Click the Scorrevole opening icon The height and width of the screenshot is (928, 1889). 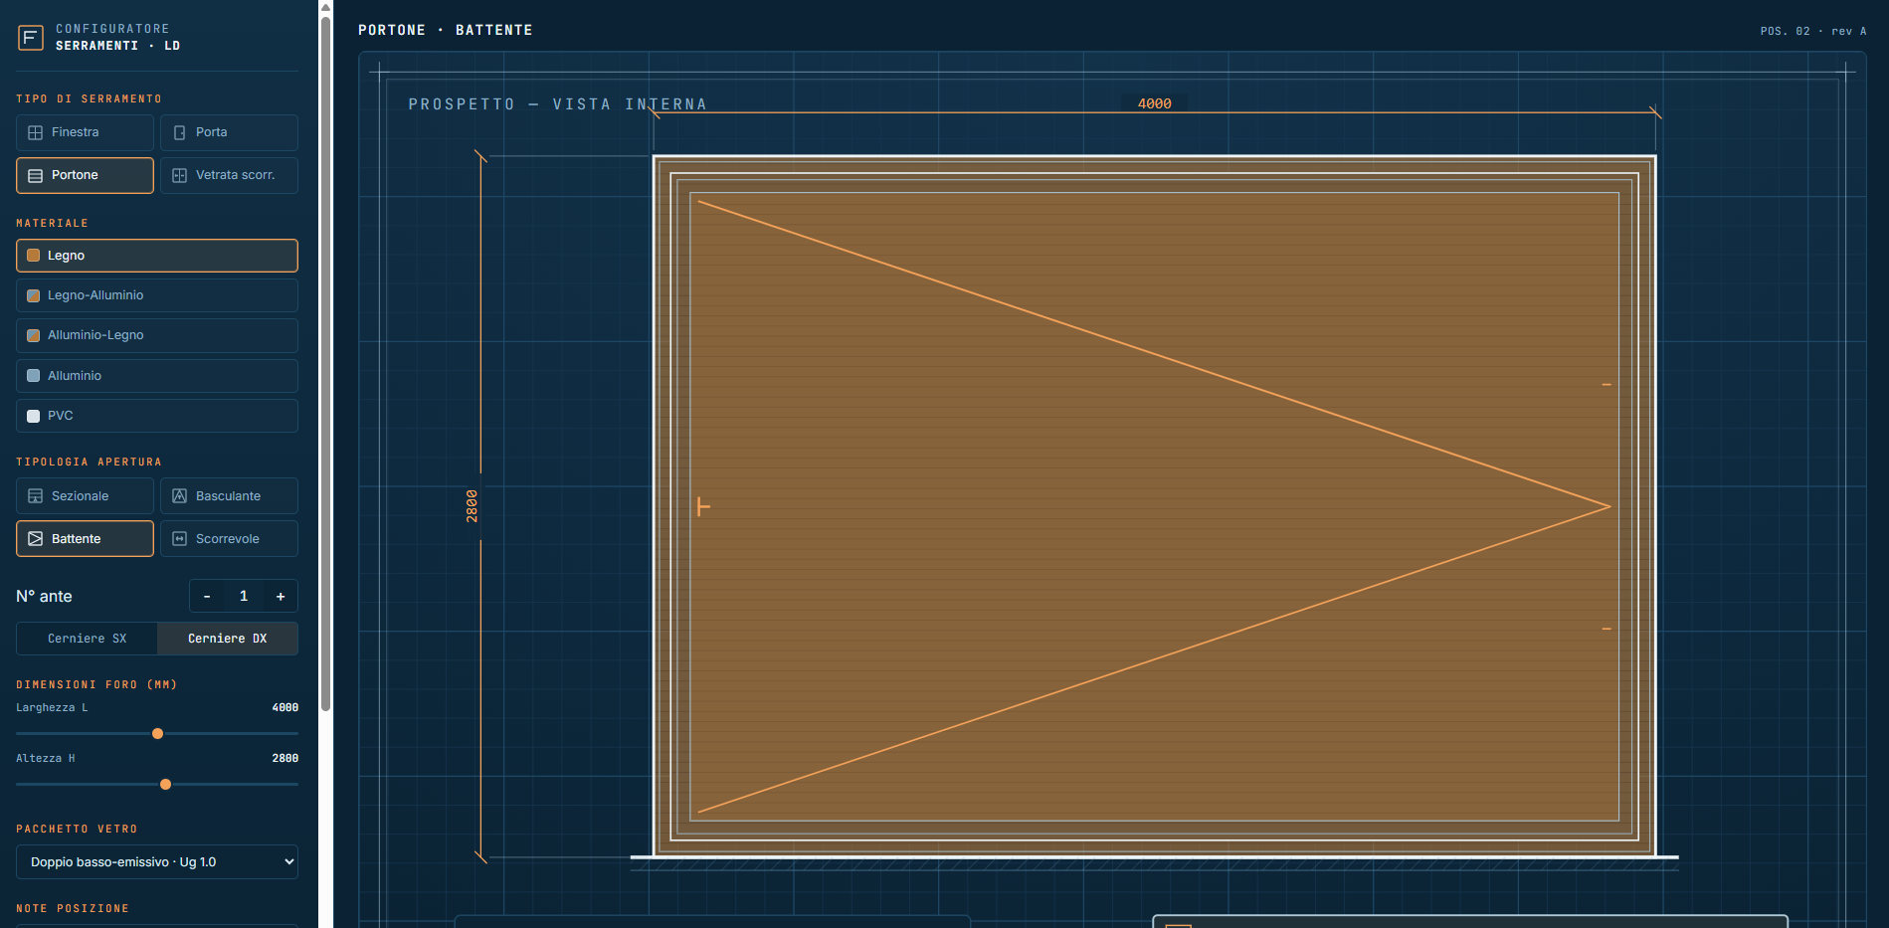180,539
